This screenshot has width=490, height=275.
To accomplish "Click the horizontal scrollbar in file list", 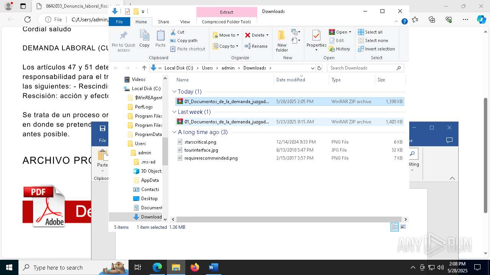I will [289, 220].
